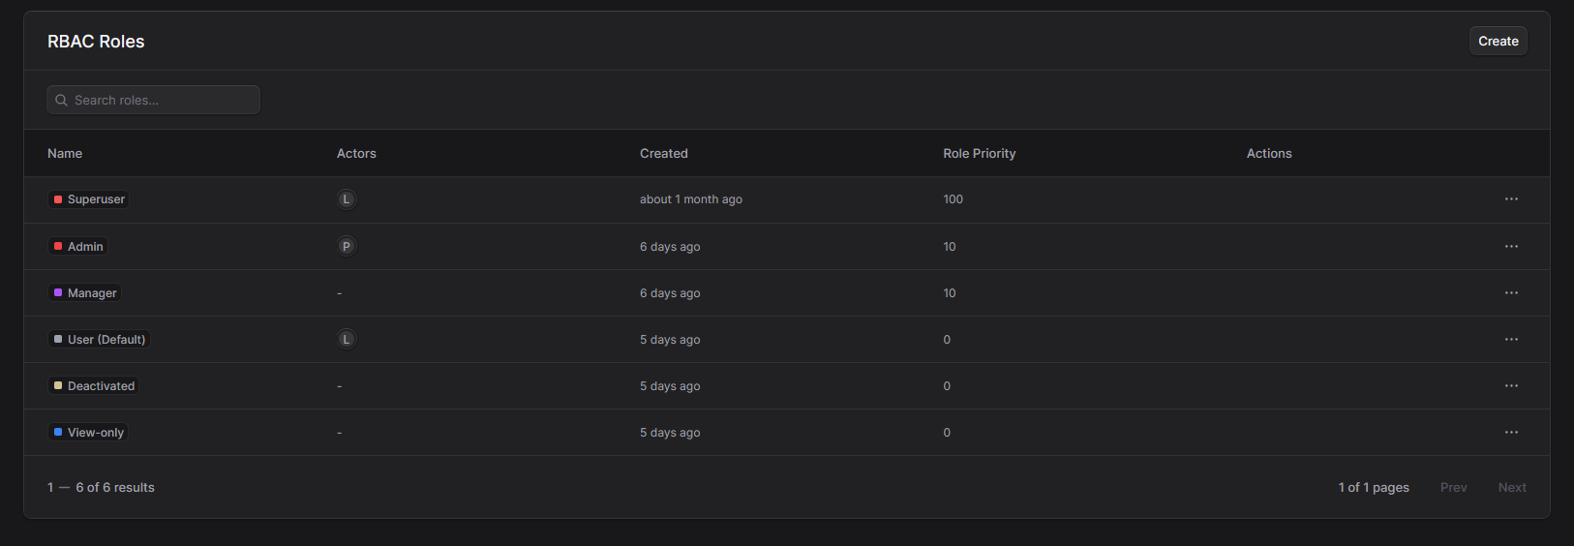Open actions menu for Manager row
Screen dimensions: 1574x546
tap(1511, 293)
